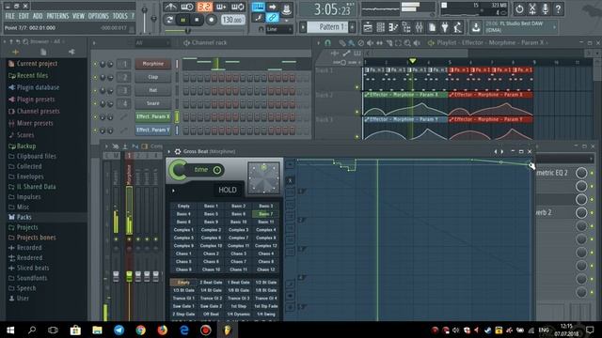Screen dimensions: 602x338
Task: Click the Gross Beat gear settings icon
Action: (178, 152)
